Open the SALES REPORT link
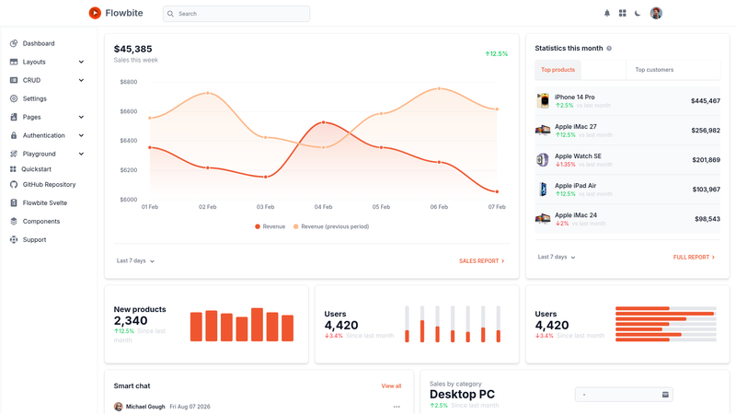The width and height of the screenshot is (736, 414). point(481,261)
